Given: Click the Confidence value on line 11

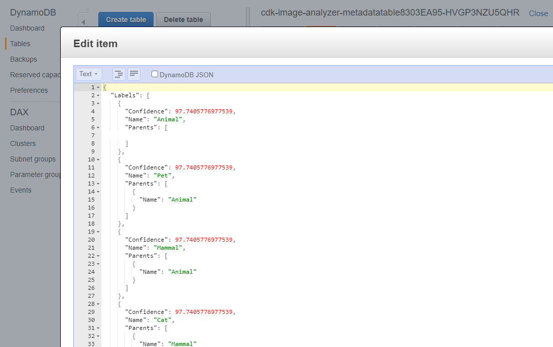Looking at the screenshot, I should tap(204, 167).
